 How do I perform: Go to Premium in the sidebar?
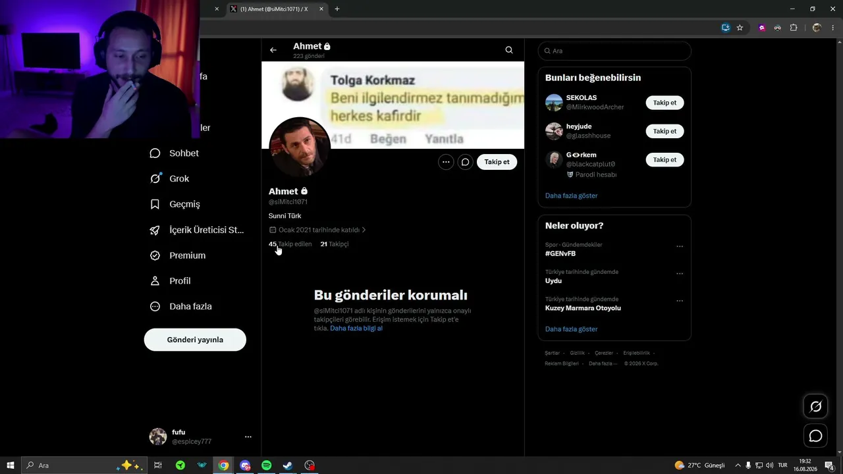[178, 255]
